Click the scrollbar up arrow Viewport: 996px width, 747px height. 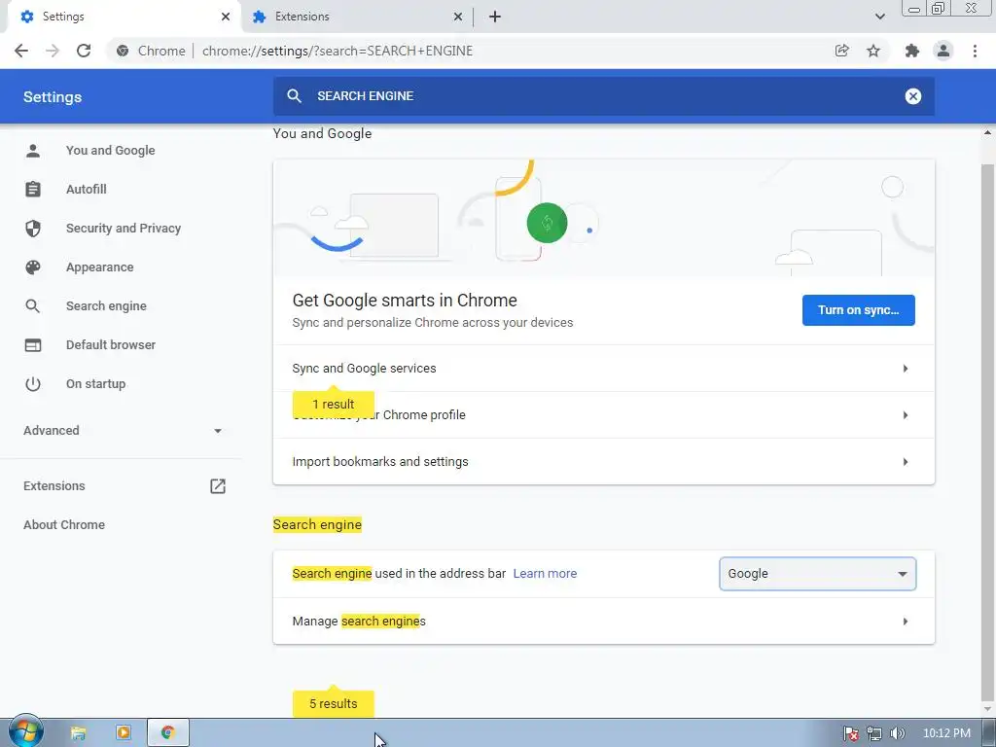coord(988,132)
